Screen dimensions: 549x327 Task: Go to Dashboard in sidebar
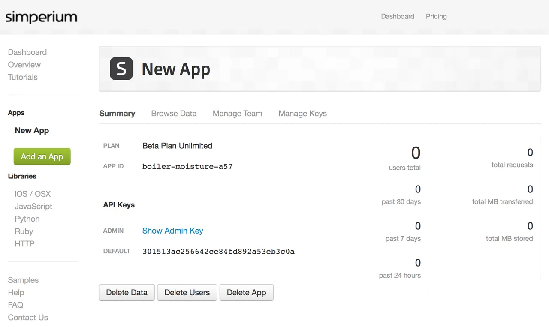(x=27, y=52)
